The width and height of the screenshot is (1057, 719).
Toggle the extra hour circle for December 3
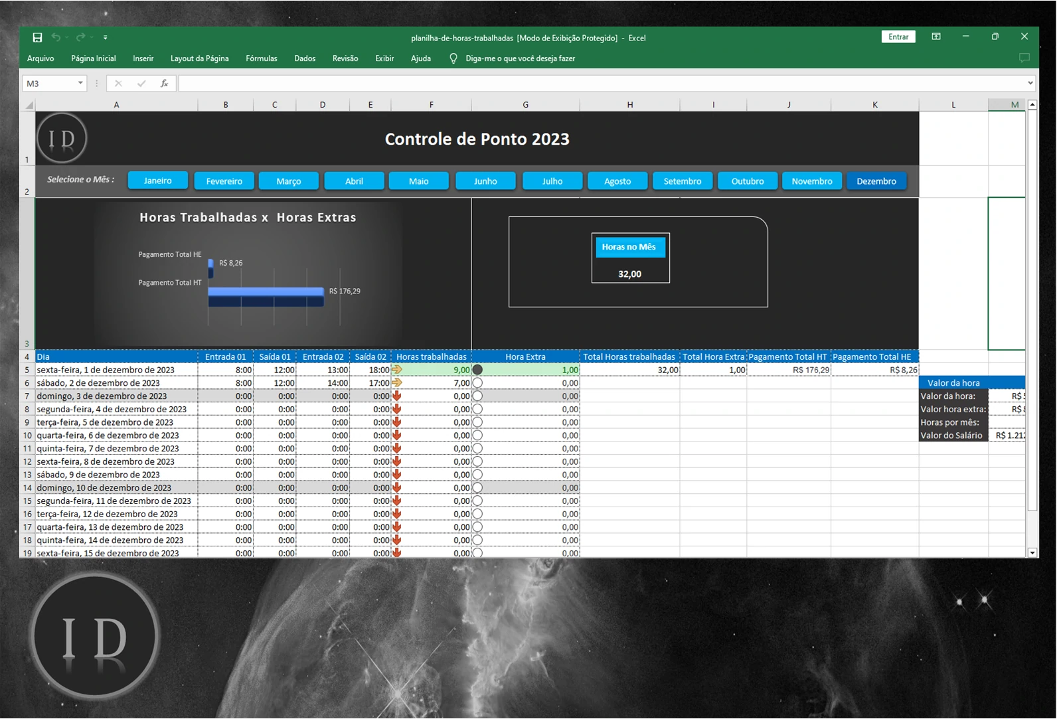point(477,396)
